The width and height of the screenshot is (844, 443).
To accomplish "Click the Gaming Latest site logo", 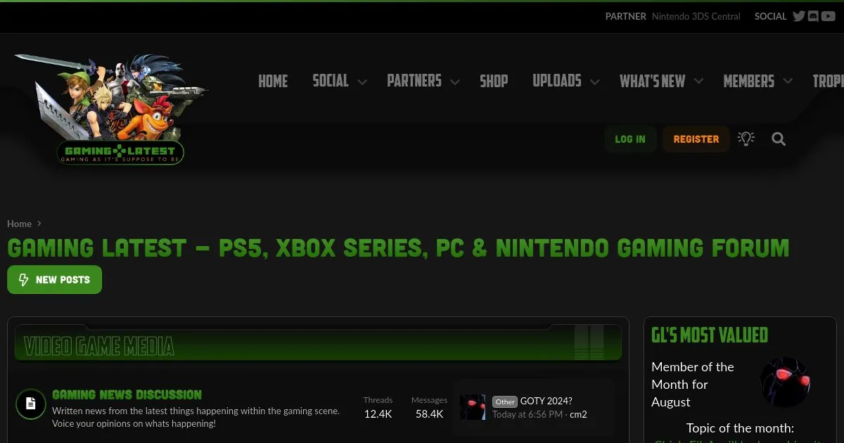I will (113, 109).
